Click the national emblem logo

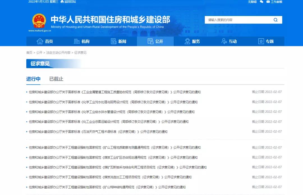39,21
